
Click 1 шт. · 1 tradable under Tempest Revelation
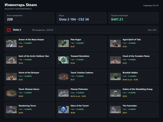pyautogui.click(x=77, y=59)
